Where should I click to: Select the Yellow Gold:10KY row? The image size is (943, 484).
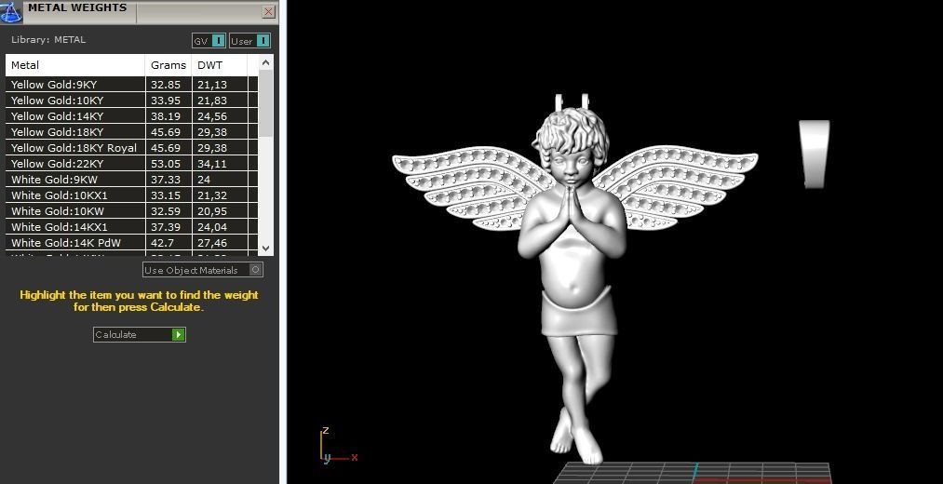coord(131,101)
